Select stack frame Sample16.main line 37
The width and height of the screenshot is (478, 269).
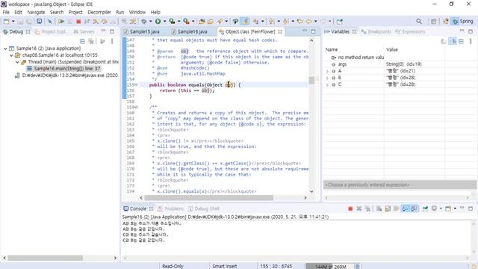(x=63, y=69)
